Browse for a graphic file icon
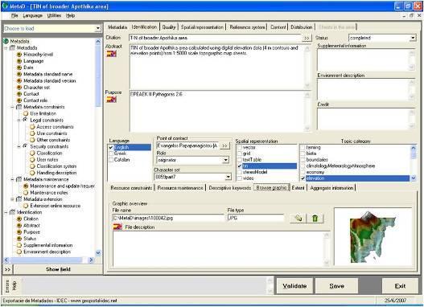This screenshot has width=424, height=307. [298, 218]
